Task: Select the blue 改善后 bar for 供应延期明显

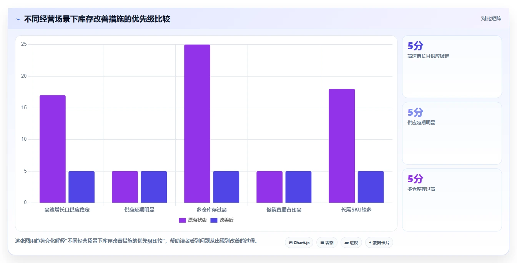Action: click(x=154, y=187)
